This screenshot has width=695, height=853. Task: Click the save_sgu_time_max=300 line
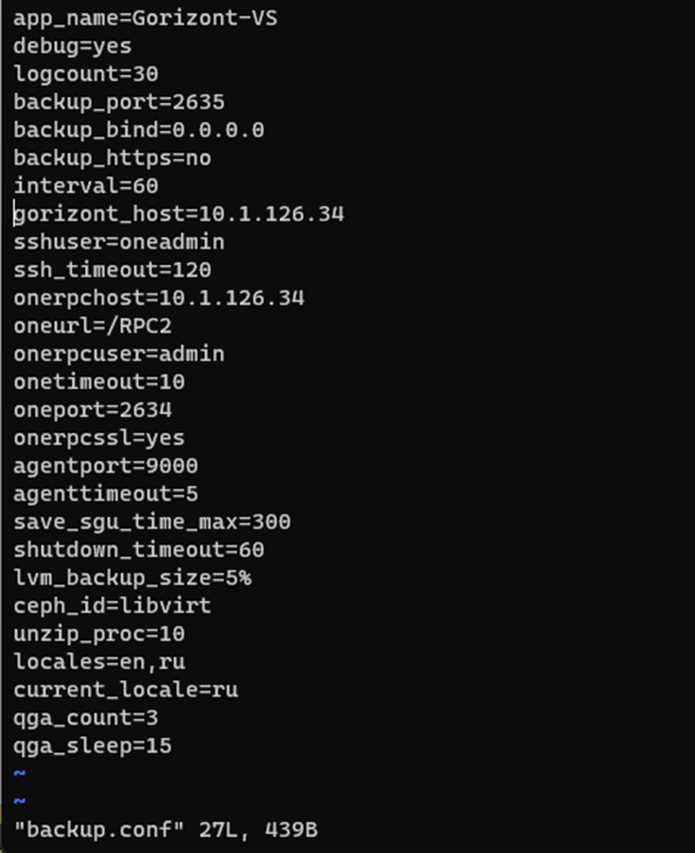pyautogui.click(x=152, y=522)
